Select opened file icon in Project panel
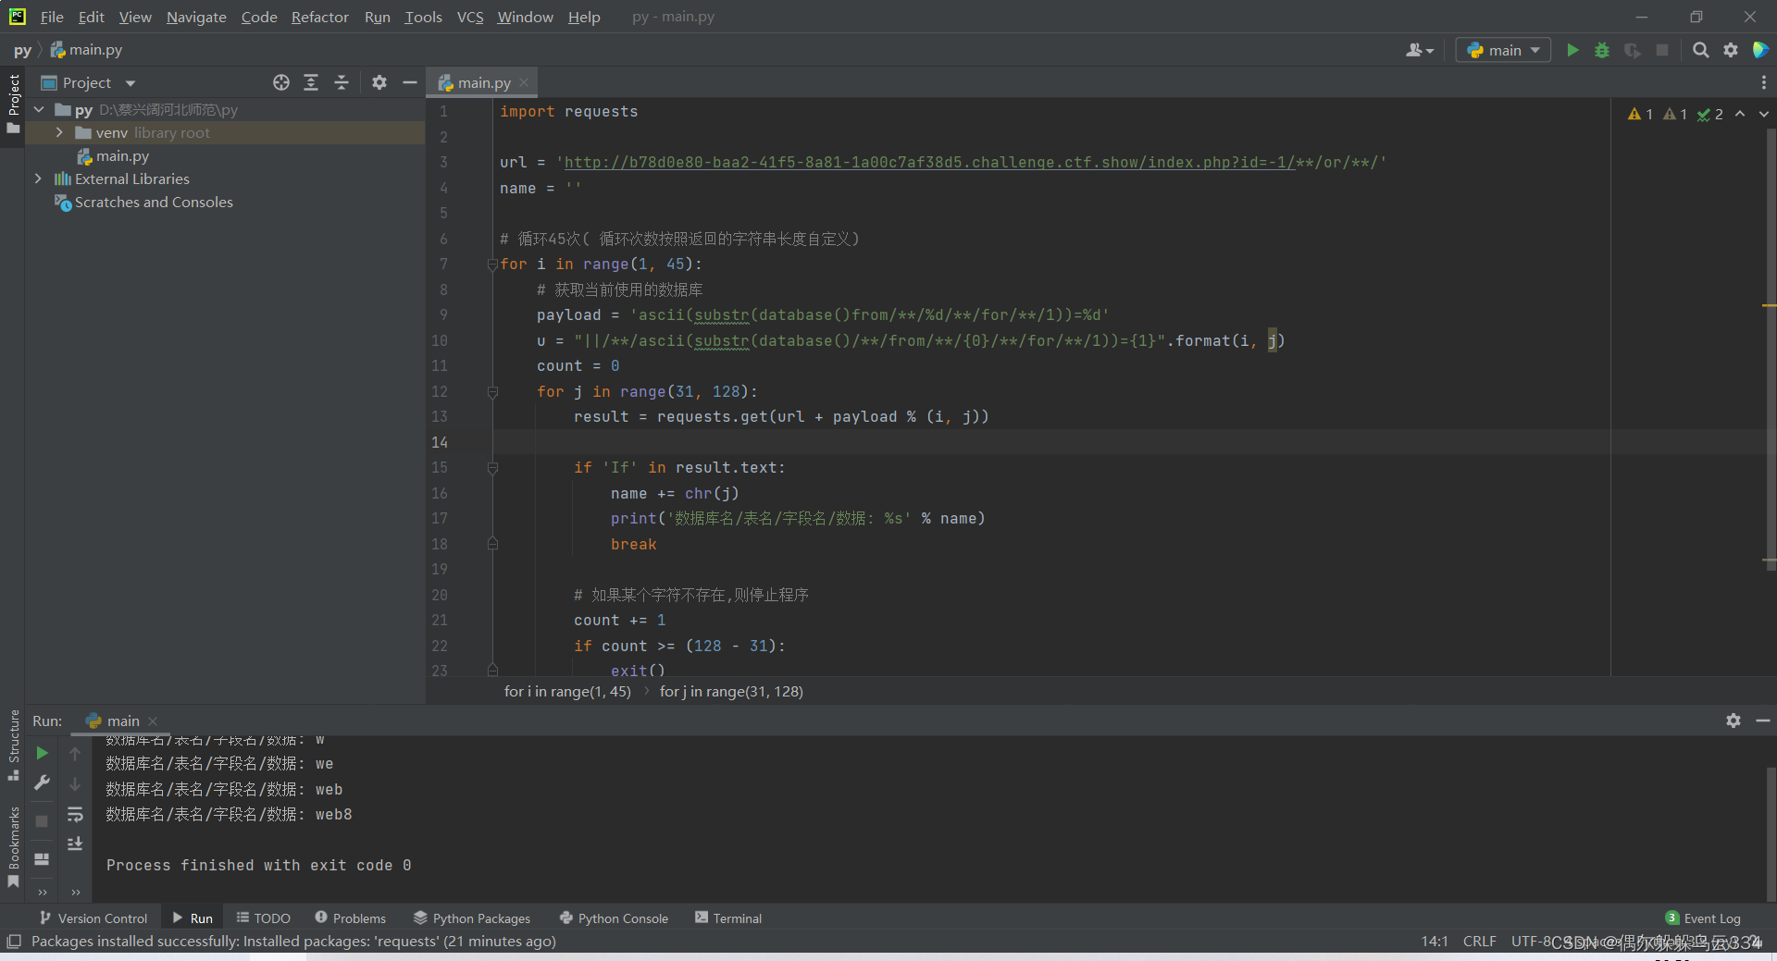This screenshot has width=1777, height=961. tap(281, 82)
